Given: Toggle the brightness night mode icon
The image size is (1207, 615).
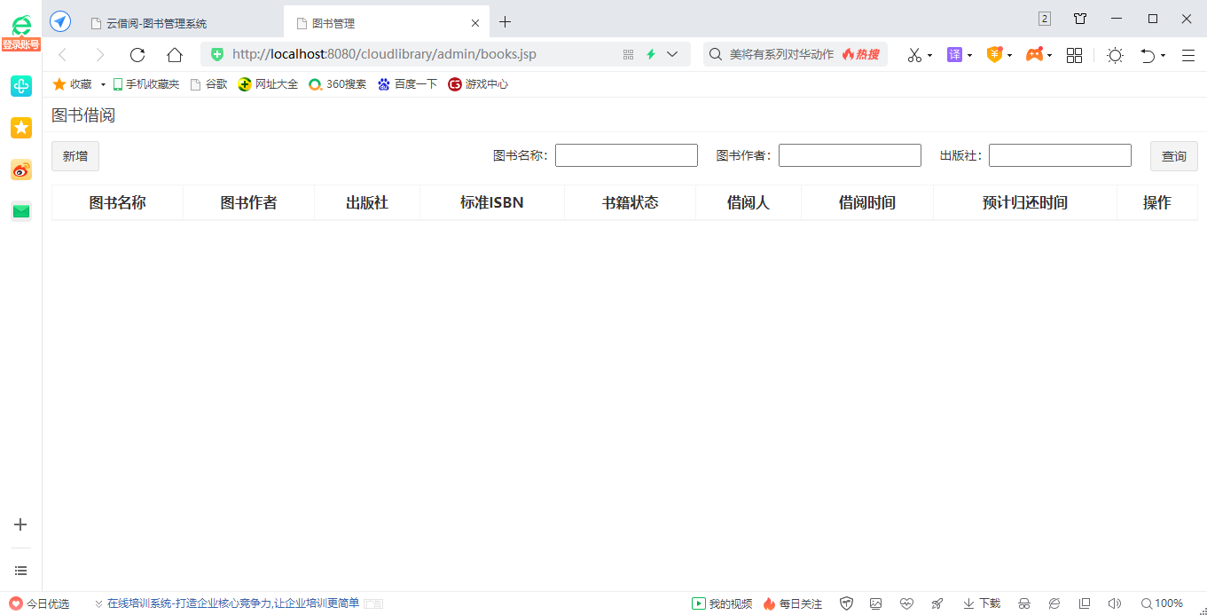Looking at the screenshot, I should tap(1115, 55).
